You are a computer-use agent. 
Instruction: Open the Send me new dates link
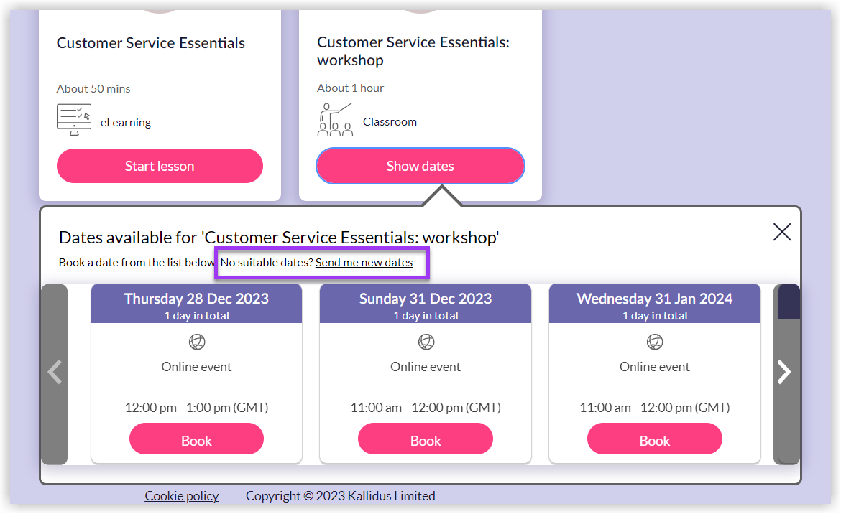[x=364, y=263]
